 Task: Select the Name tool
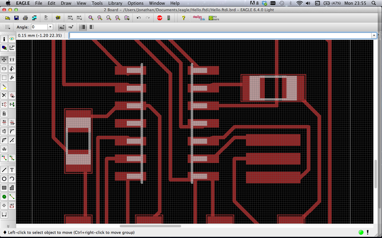[4, 122]
